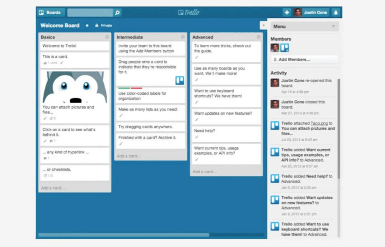Click avatar beside 're-opened this board' activity

click(x=275, y=83)
